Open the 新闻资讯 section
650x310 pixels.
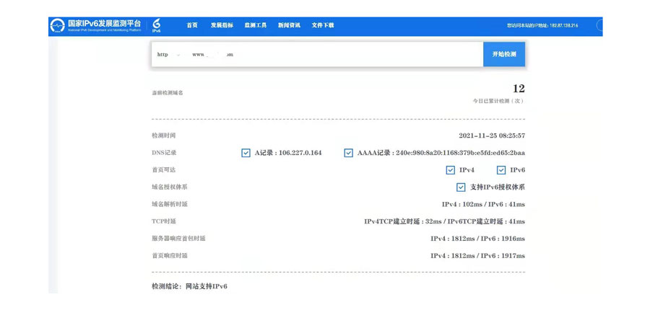[x=289, y=25]
